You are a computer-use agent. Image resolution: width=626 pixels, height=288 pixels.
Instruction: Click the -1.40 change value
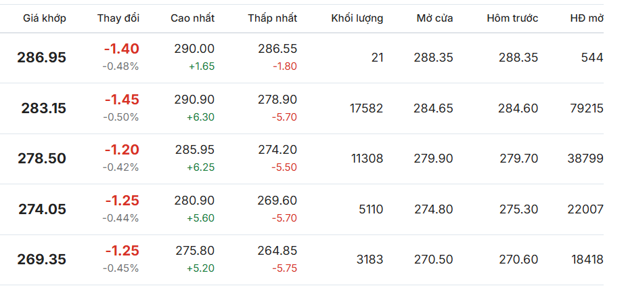pyautogui.click(x=121, y=49)
